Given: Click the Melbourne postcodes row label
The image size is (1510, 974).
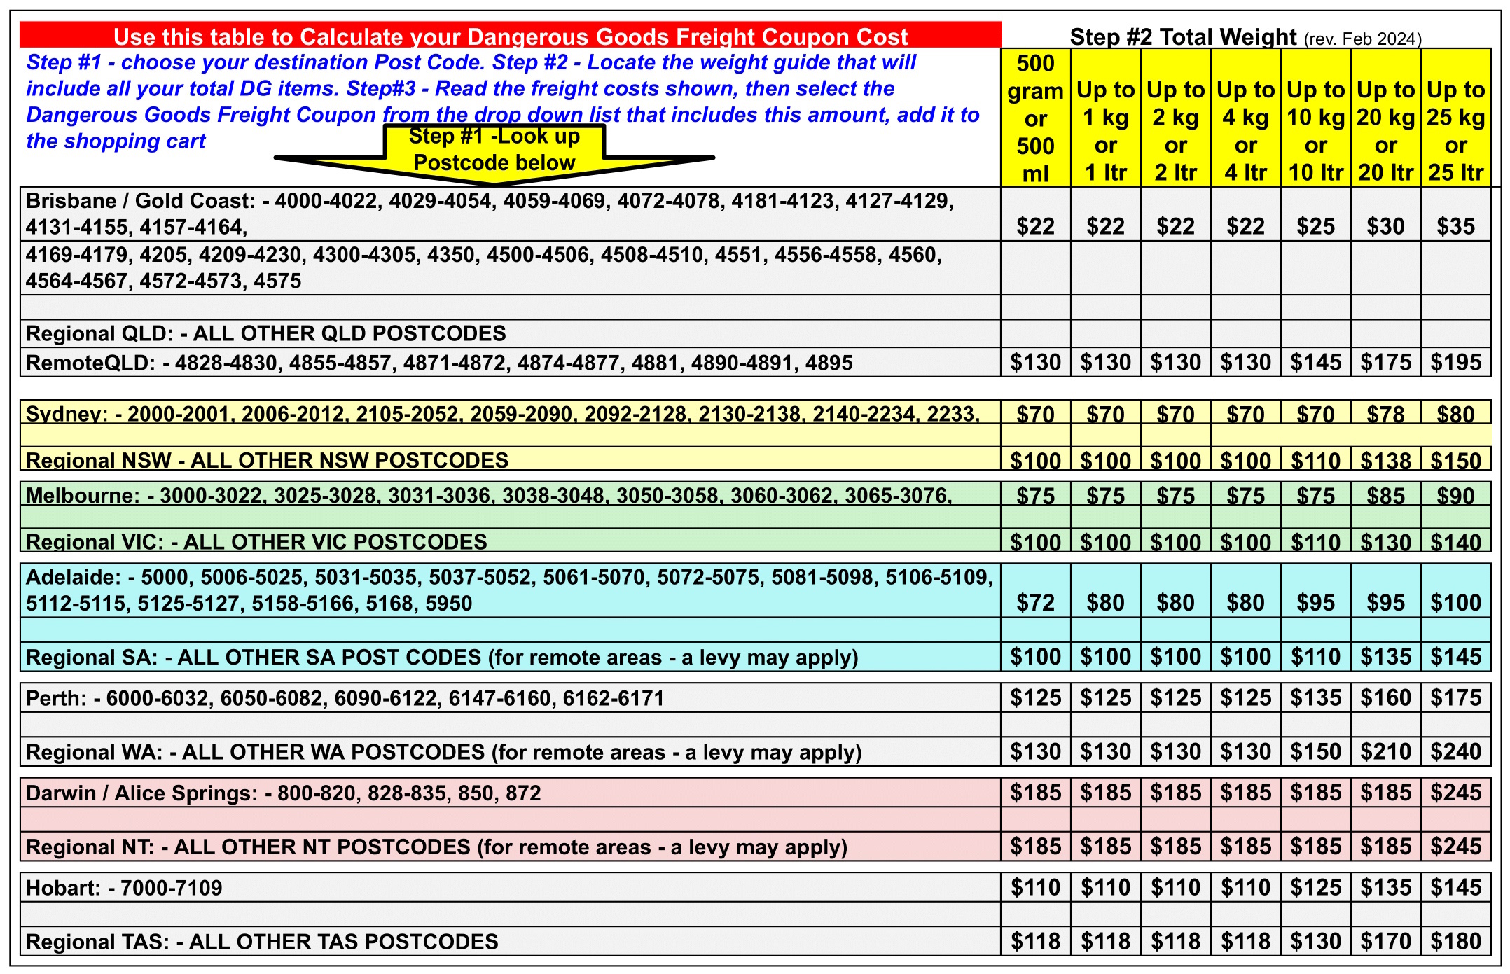Looking at the screenshot, I should click(x=488, y=496).
